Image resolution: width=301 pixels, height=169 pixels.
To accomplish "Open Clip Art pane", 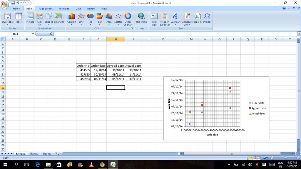I will coord(39,19).
